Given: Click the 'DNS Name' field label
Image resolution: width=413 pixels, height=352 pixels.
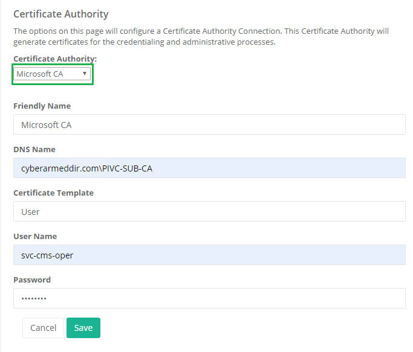Looking at the screenshot, I should (34, 149).
